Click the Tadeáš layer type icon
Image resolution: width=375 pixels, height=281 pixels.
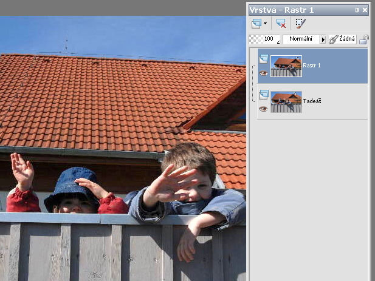(263, 95)
